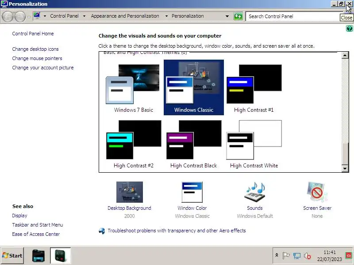Close the Personalization window
Viewport: 354px width, 265px height.
point(349,4)
